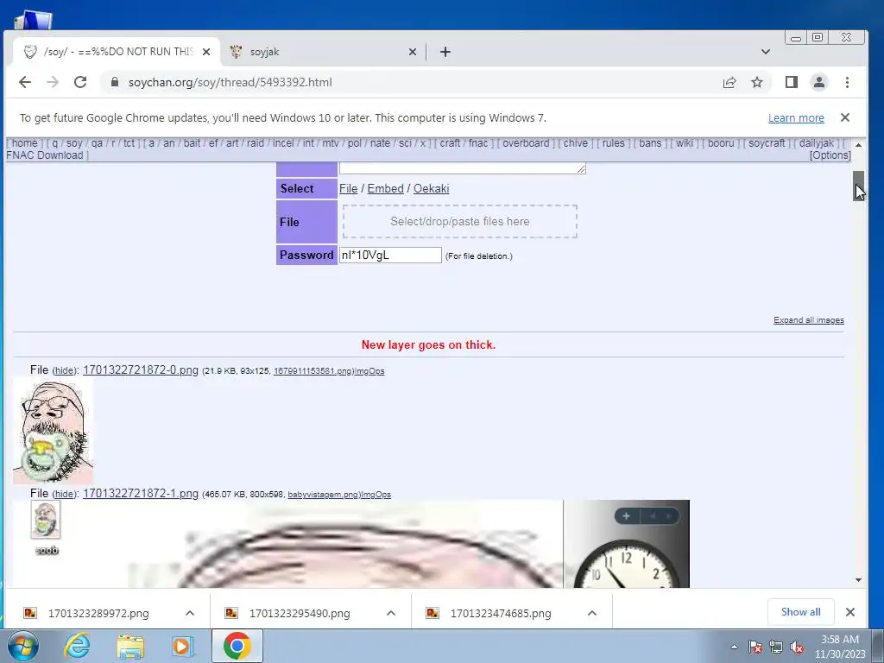Click the file drop zone area

pos(460,222)
